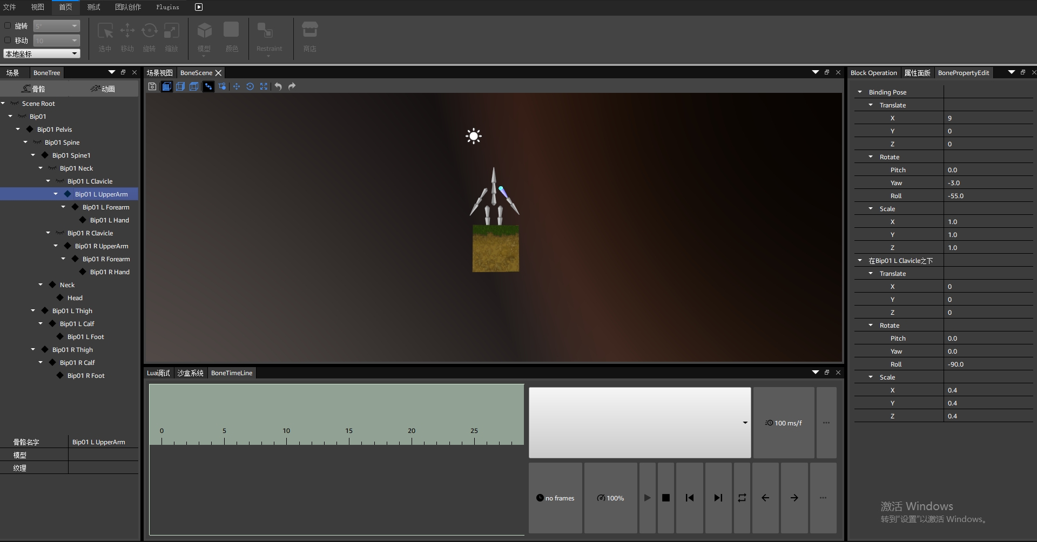This screenshot has width=1037, height=542.
Task: Close the BoneScene tab
Action: (x=219, y=73)
